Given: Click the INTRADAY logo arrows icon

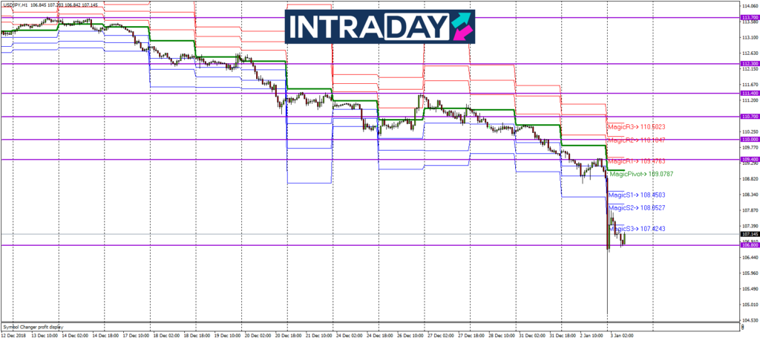Looking at the screenshot, I should [x=461, y=26].
